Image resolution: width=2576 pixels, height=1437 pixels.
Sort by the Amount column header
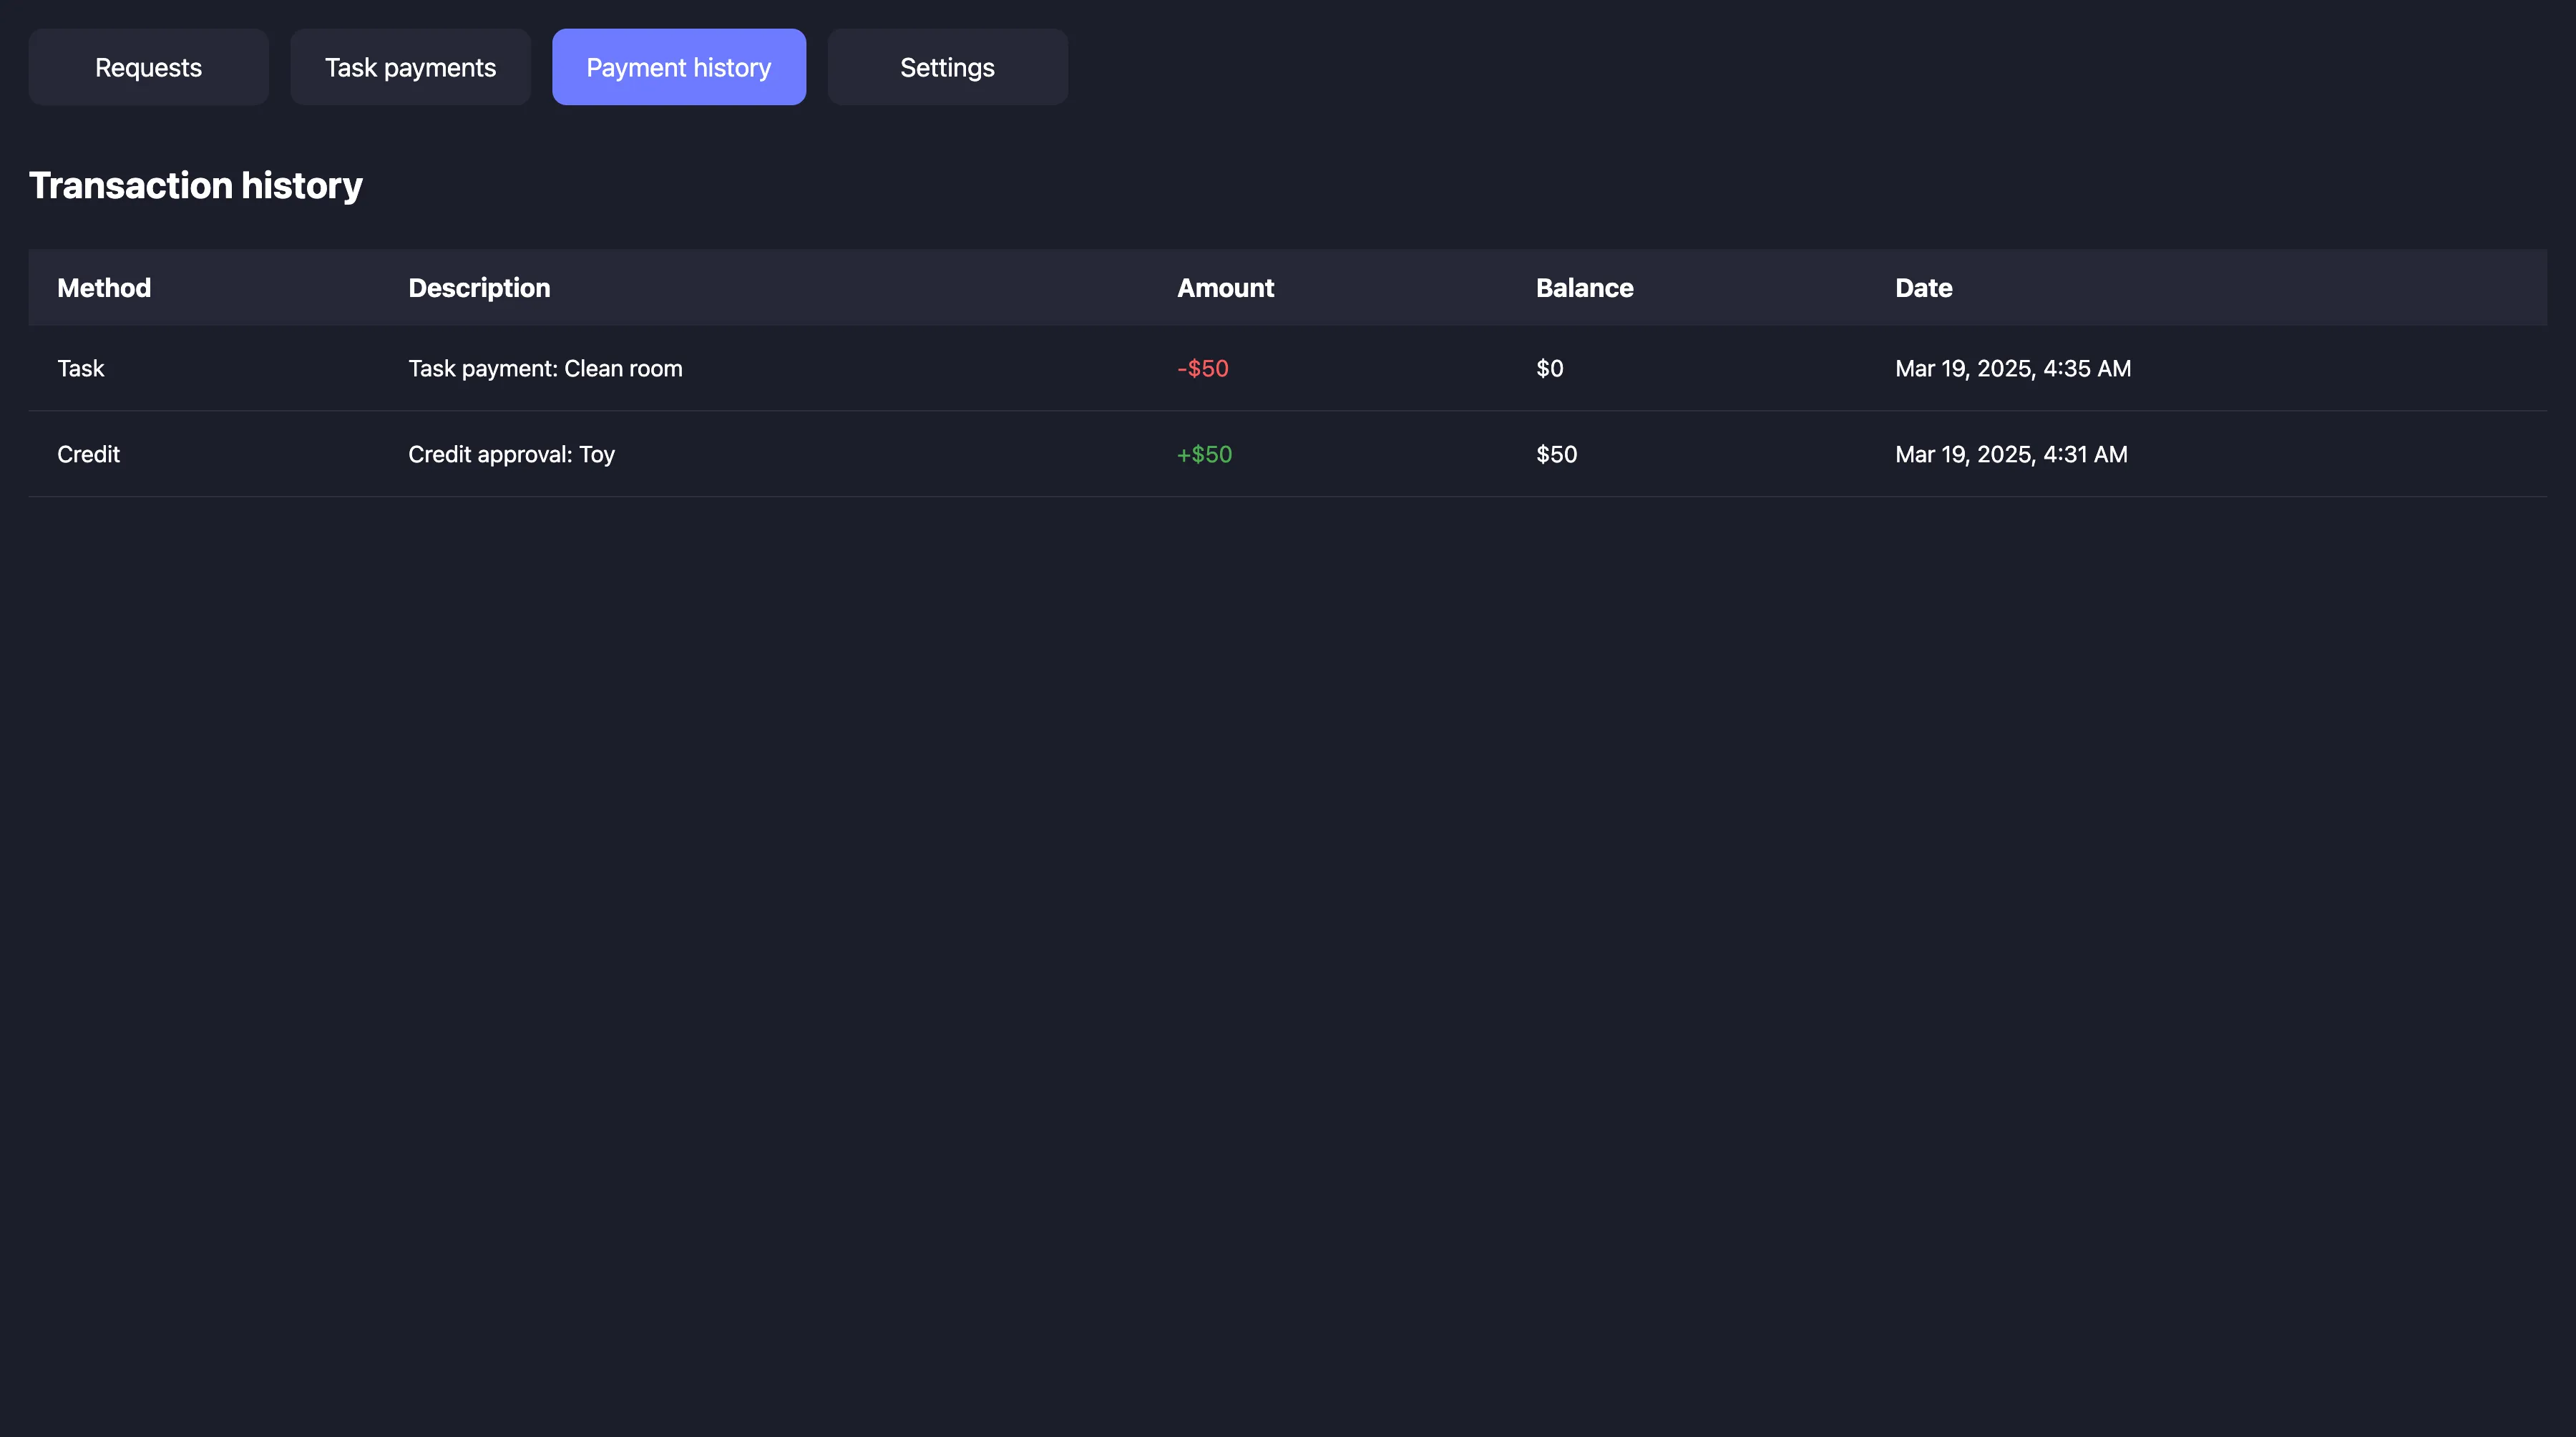tap(1225, 287)
